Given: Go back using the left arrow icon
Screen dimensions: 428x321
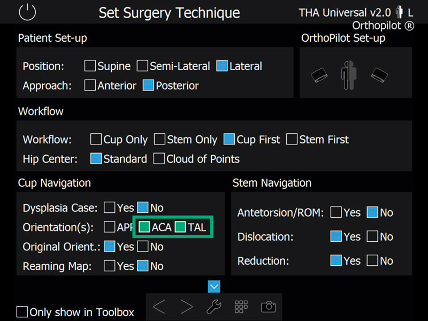Looking at the screenshot, I should [159, 306].
